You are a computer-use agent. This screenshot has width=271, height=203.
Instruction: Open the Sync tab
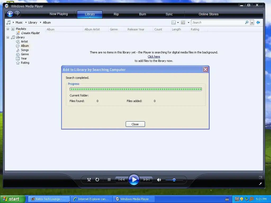pyautogui.click(x=169, y=14)
